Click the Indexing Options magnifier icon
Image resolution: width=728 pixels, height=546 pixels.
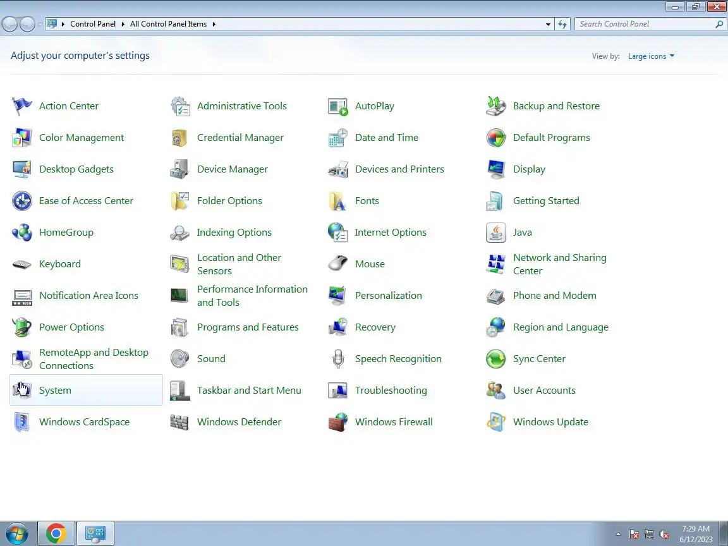(179, 233)
